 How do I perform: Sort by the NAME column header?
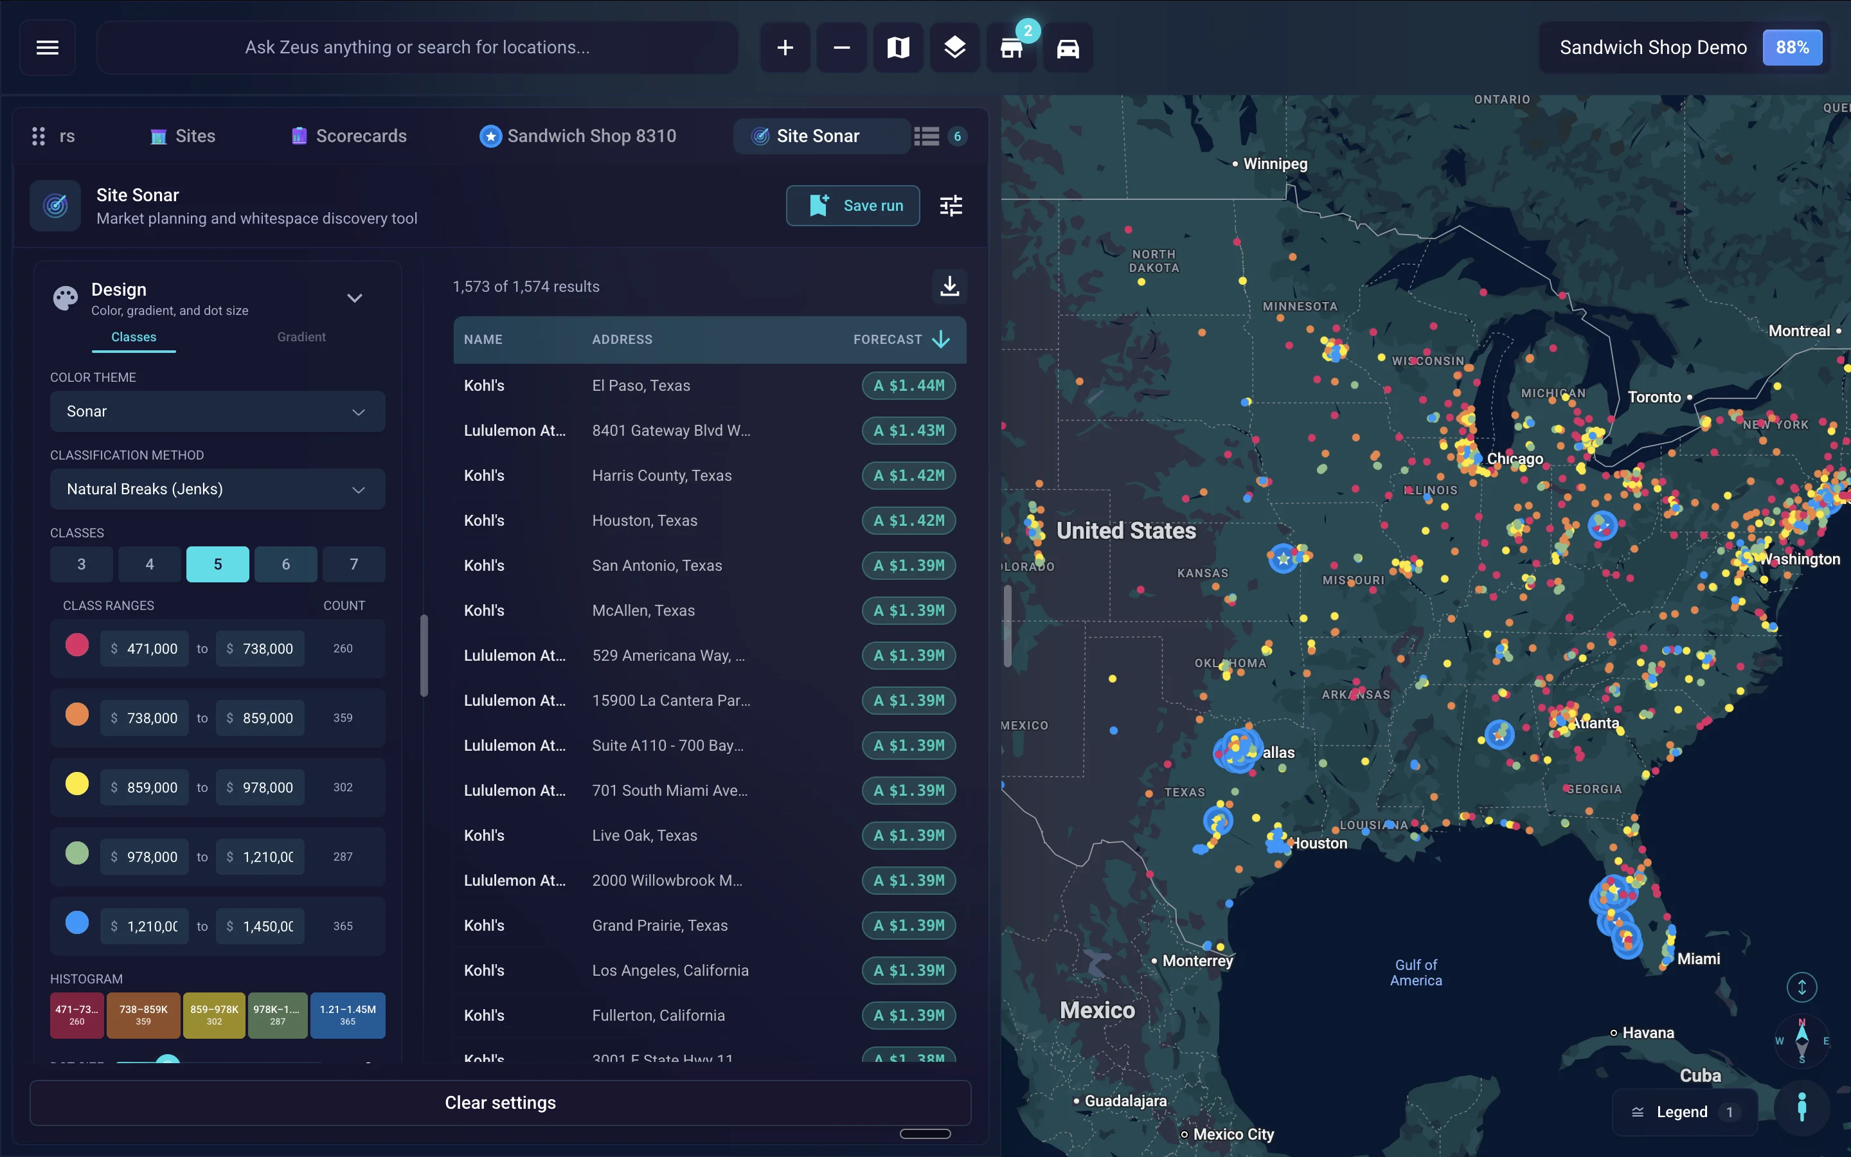coord(483,339)
